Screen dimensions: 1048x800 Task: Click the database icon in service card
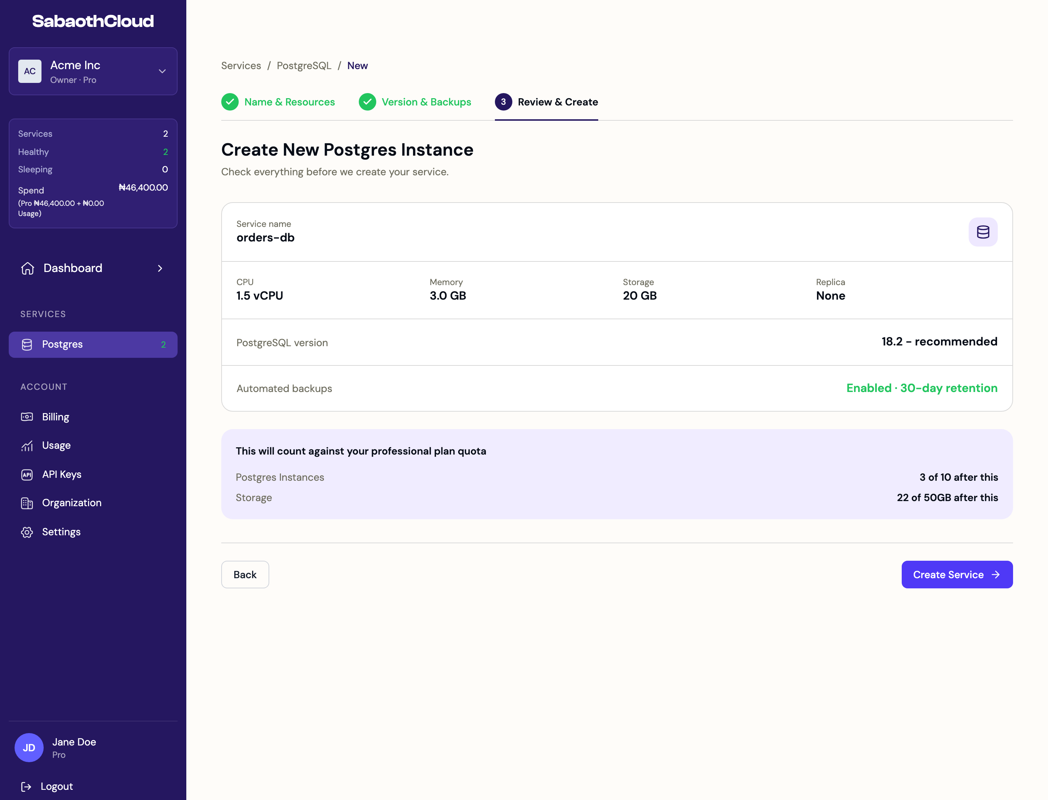[x=983, y=232]
